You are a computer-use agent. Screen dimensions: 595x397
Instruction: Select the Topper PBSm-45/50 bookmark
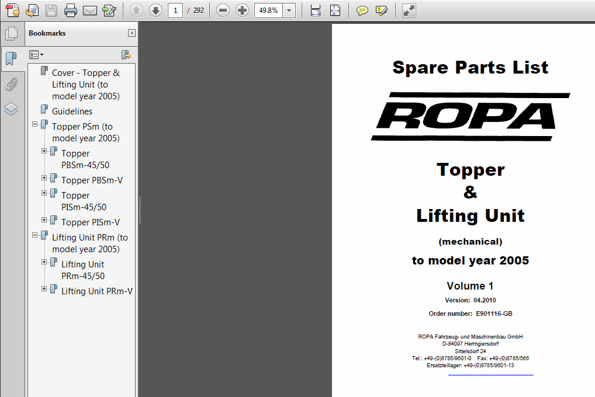point(85,159)
